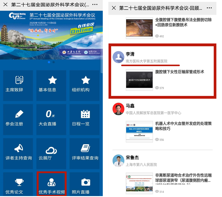The image size is (222, 197).
Task: Close the right 回顾 page
Action: (114, 8)
